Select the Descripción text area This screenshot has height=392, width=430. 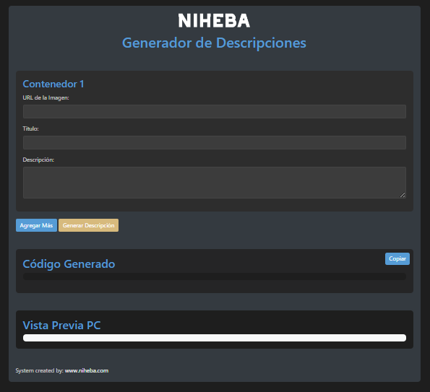[x=215, y=183]
